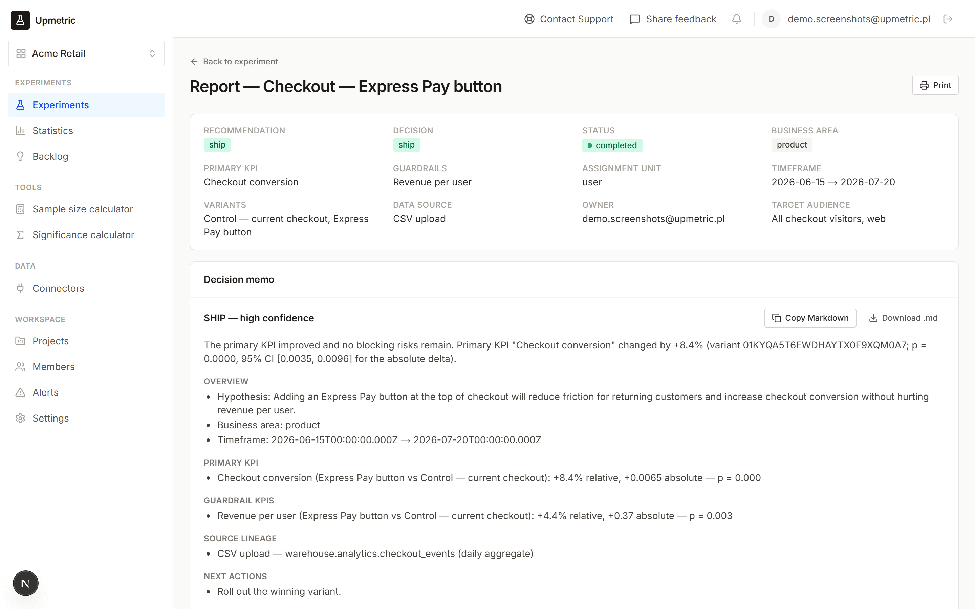Click the completed status badge
Image resolution: width=975 pixels, height=609 pixels.
coord(612,145)
